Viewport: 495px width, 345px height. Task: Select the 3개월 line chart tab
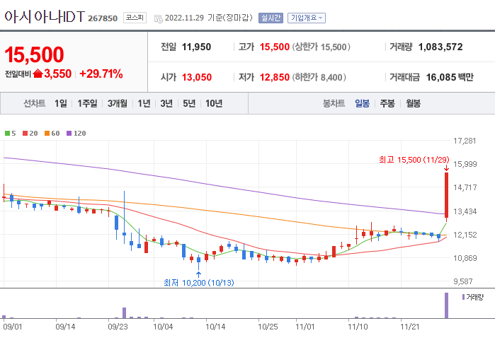point(118,103)
